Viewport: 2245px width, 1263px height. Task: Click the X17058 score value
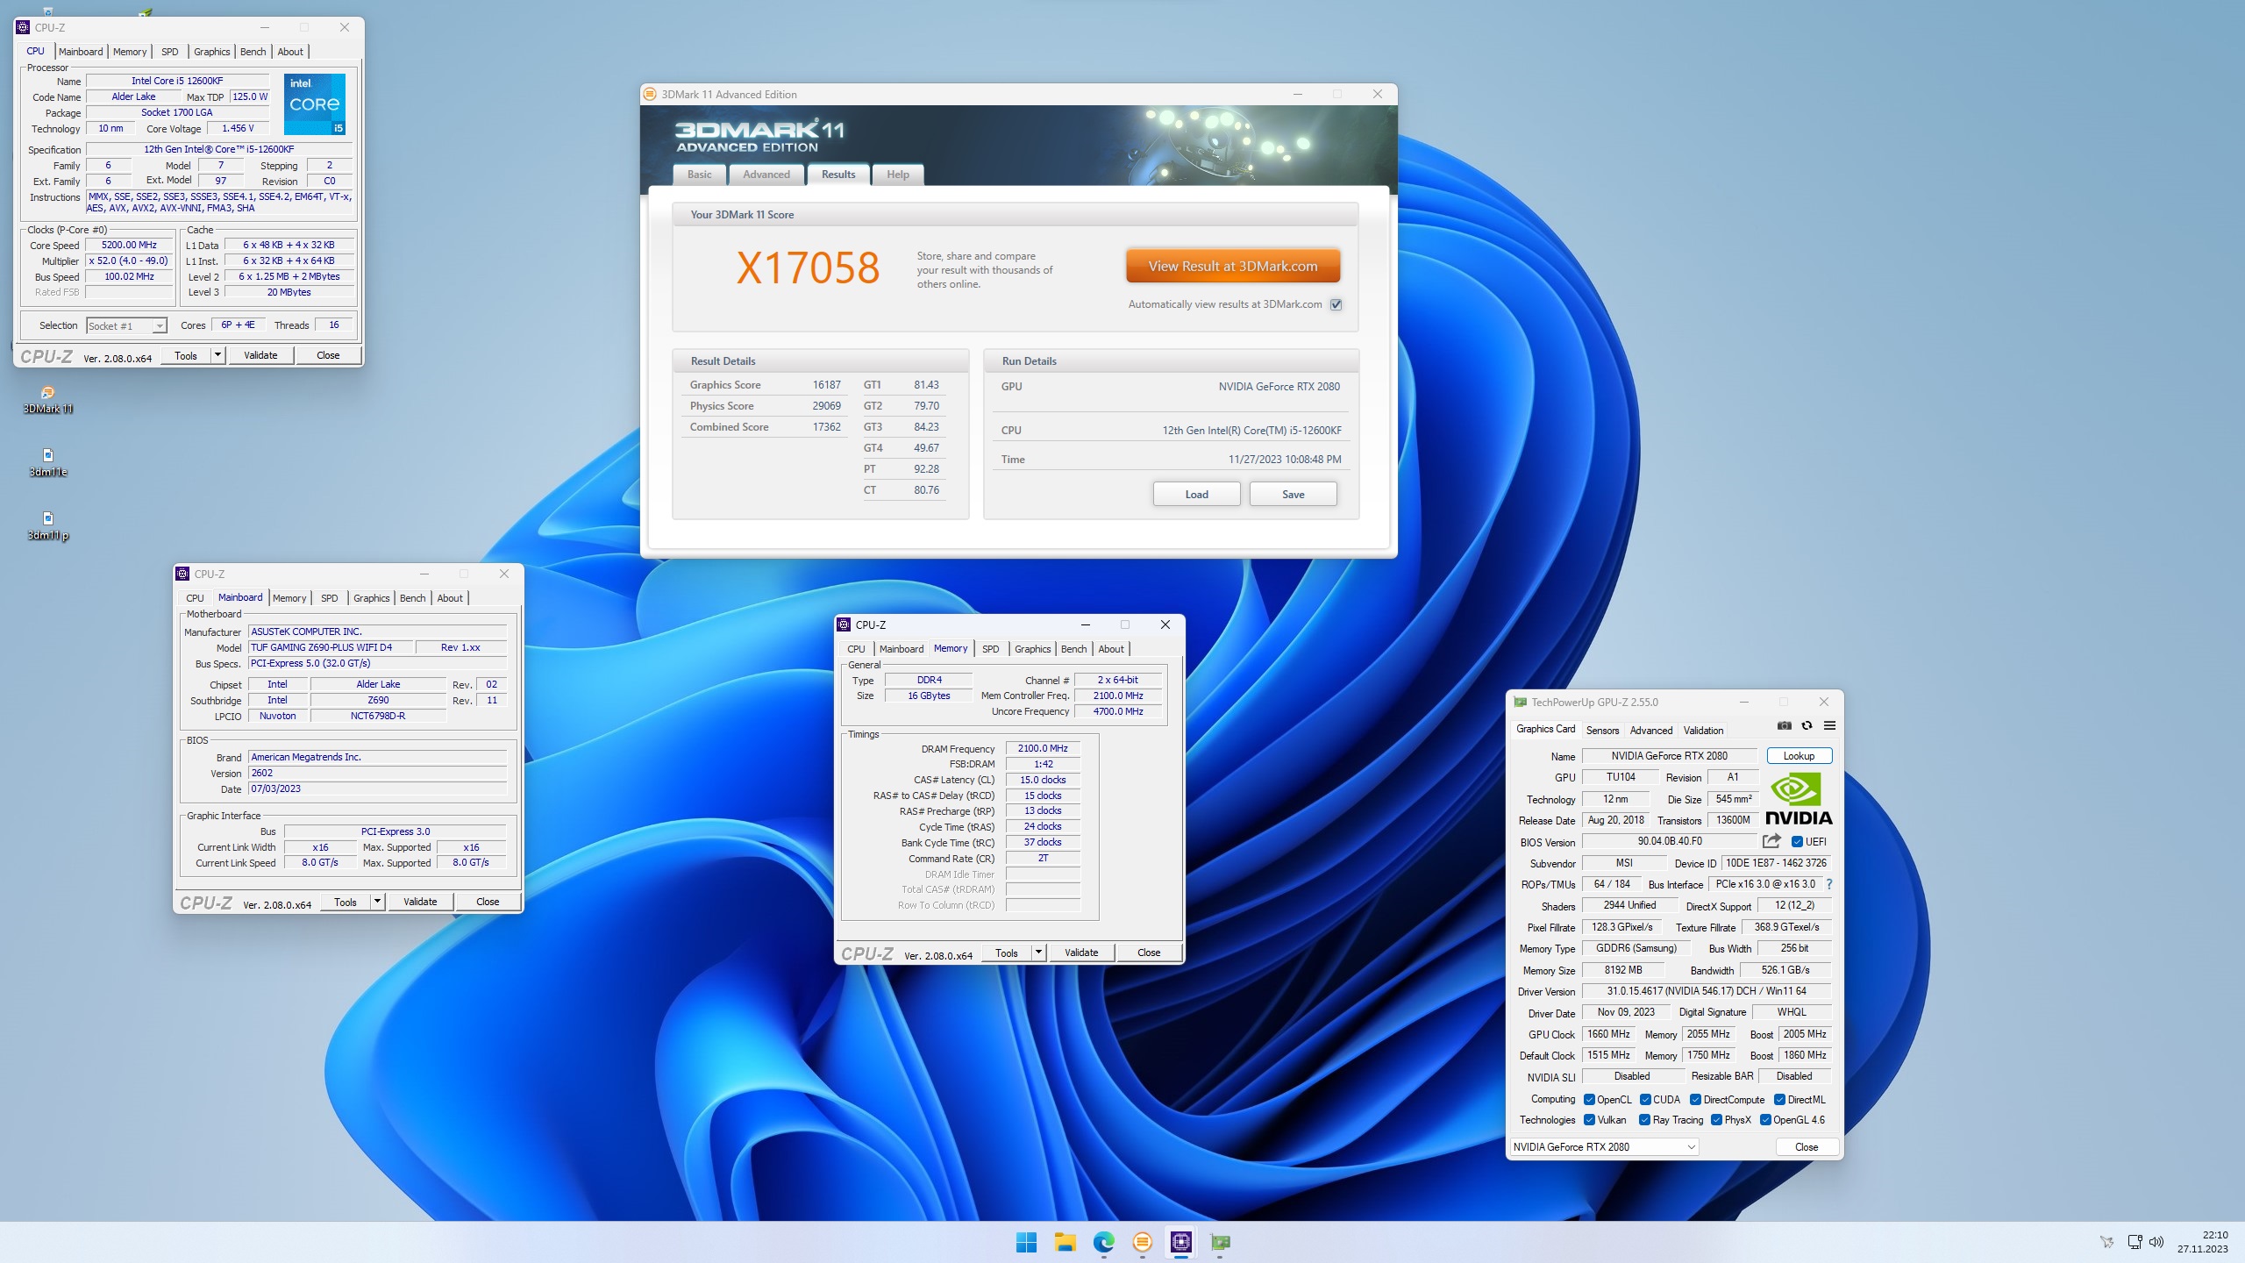[x=808, y=268]
